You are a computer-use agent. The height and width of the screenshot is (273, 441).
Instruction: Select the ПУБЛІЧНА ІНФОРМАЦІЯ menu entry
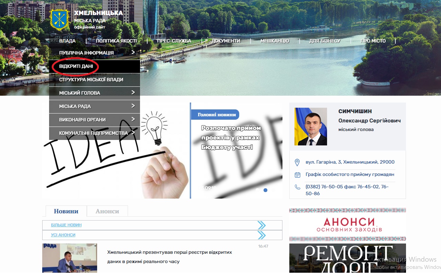pos(94,53)
